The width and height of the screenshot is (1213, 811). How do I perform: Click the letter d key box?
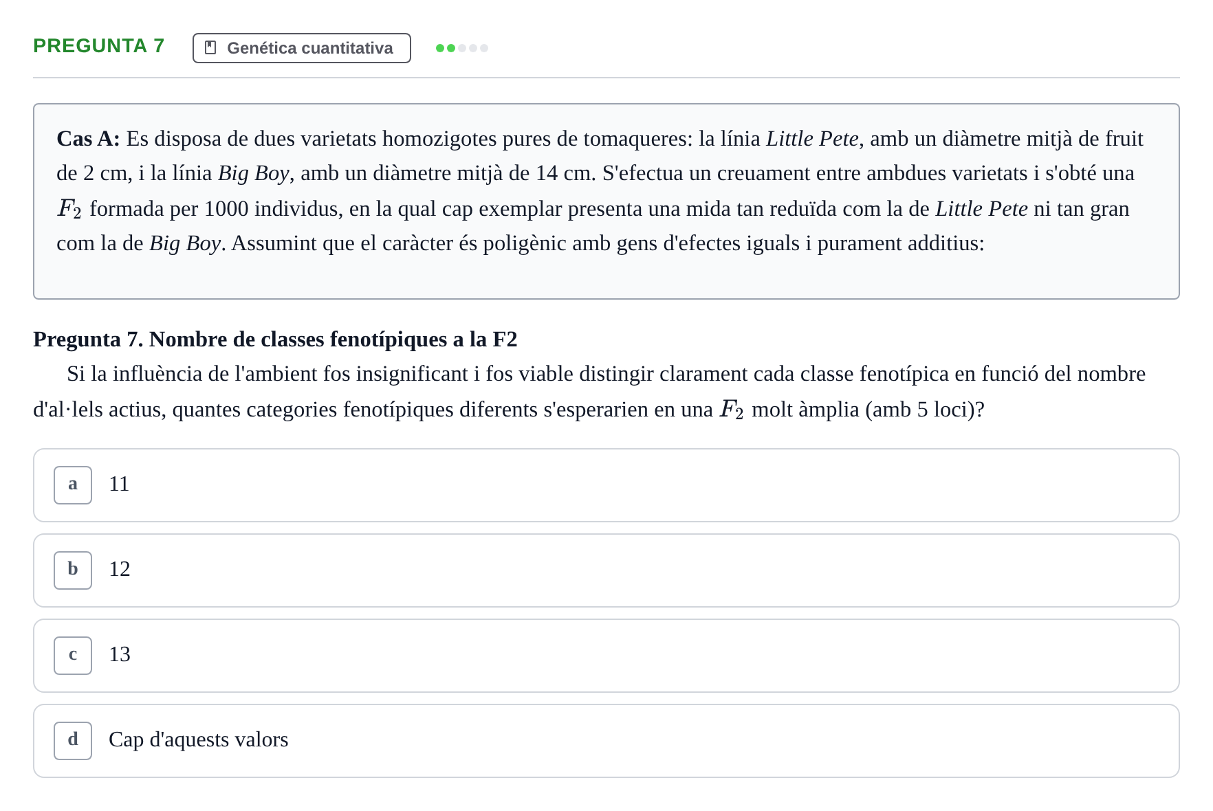[73, 741]
